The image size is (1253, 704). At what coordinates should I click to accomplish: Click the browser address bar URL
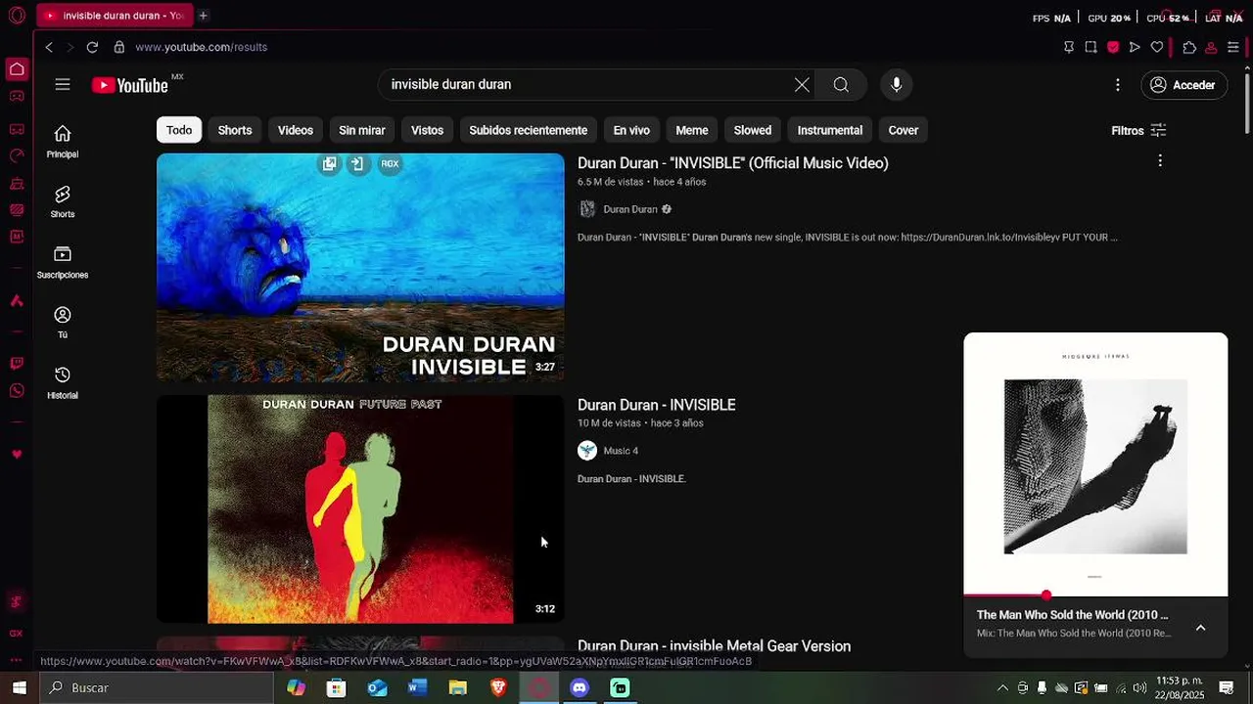(x=201, y=47)
